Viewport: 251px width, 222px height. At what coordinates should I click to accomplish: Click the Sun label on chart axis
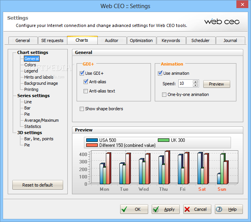tap(222, 189)
